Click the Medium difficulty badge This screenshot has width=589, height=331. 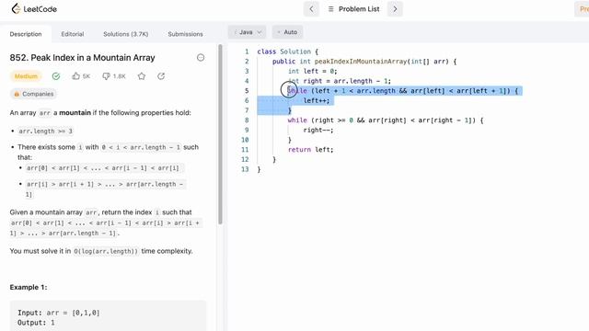pos(26,76)
